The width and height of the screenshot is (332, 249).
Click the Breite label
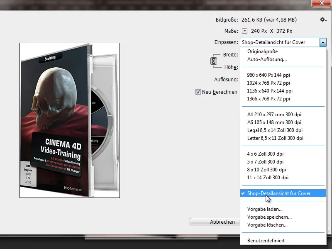click(230, 55)
